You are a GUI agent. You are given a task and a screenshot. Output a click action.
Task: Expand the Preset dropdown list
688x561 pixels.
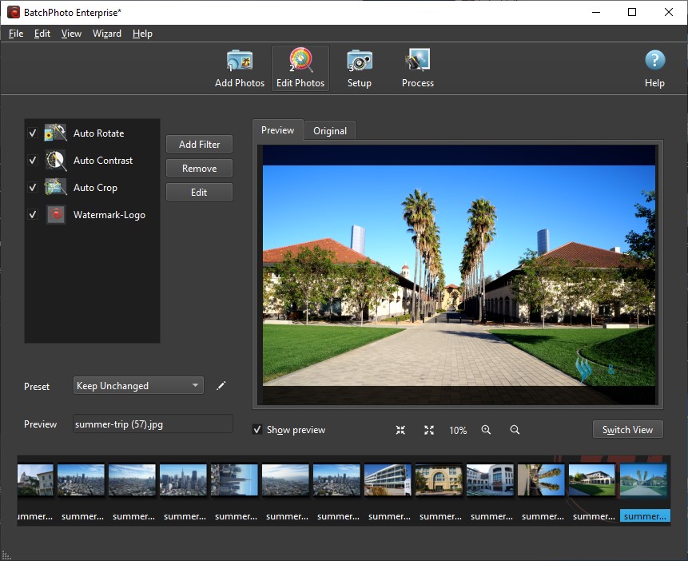pos(137,386)
